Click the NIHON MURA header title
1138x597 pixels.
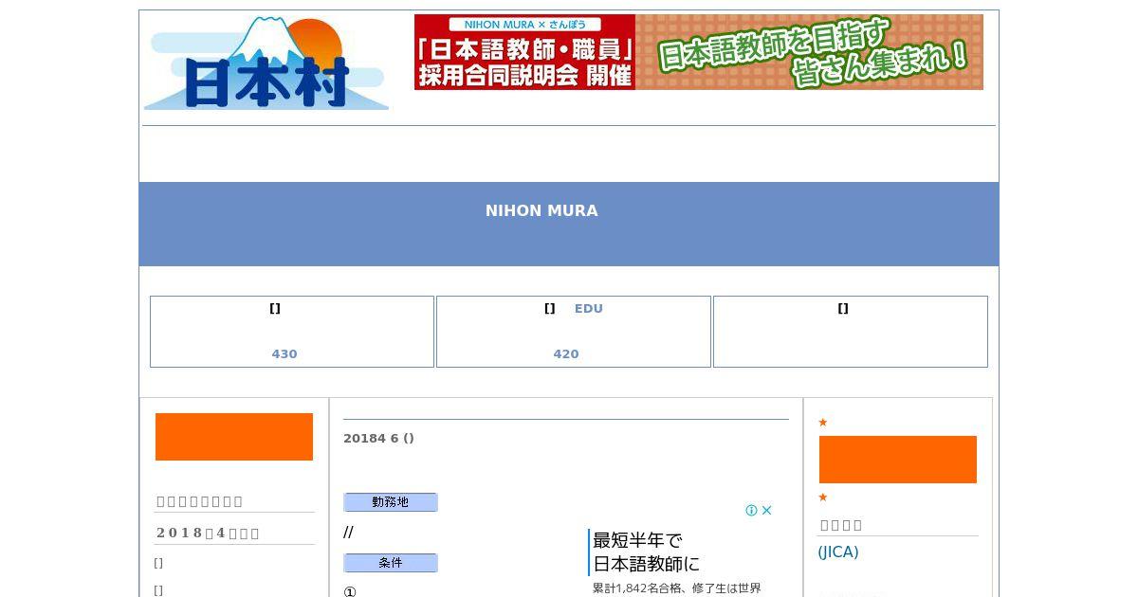541,210
